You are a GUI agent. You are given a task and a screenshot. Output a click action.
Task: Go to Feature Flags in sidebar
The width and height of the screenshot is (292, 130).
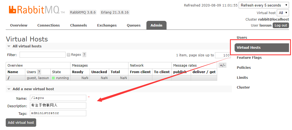249,58
